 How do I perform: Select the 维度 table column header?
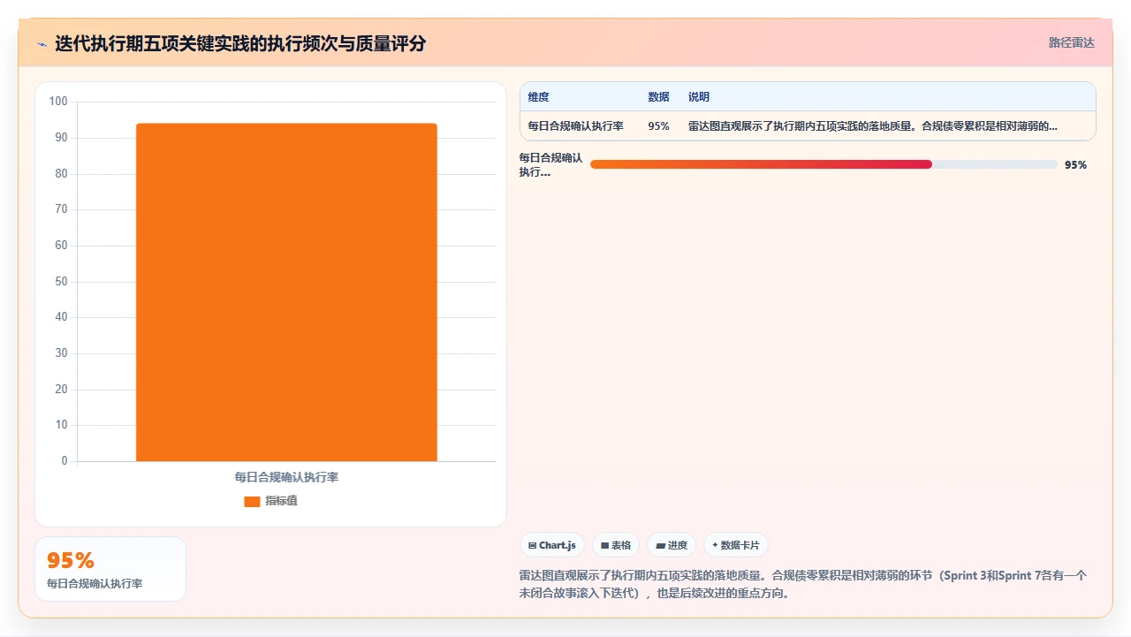539,97
